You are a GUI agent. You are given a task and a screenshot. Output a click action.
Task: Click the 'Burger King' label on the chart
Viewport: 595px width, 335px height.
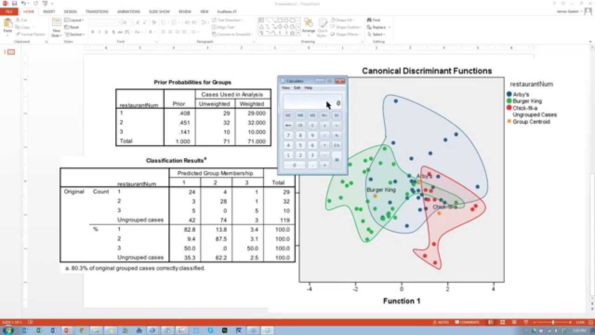381,190
